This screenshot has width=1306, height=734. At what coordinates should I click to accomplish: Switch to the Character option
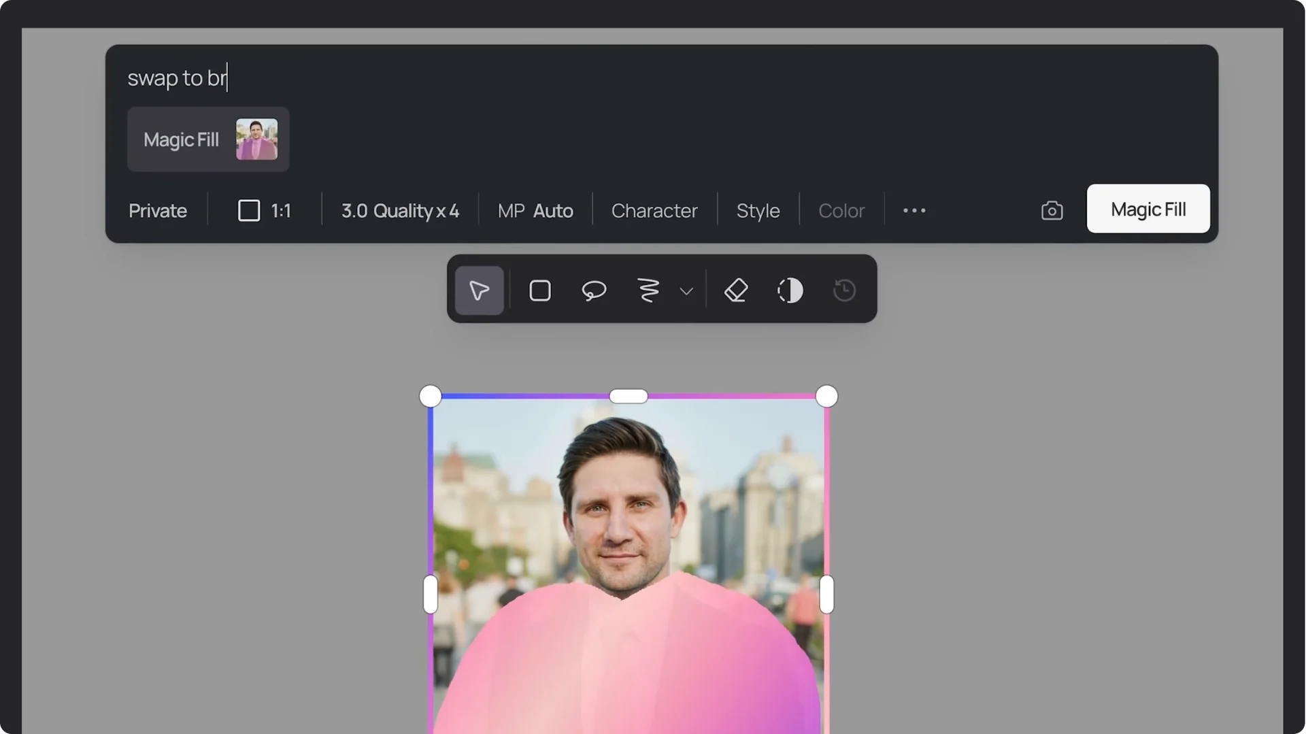(654, 211)
